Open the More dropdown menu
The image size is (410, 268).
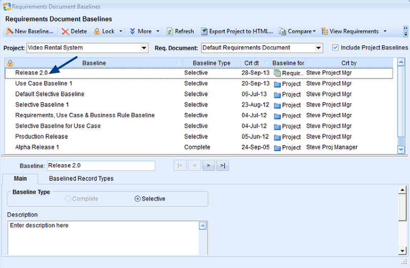coord(158,31)
